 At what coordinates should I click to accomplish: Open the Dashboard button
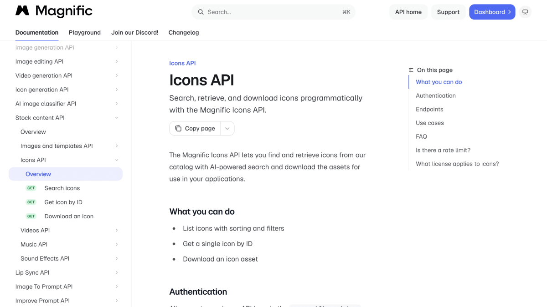coord(492,12)
